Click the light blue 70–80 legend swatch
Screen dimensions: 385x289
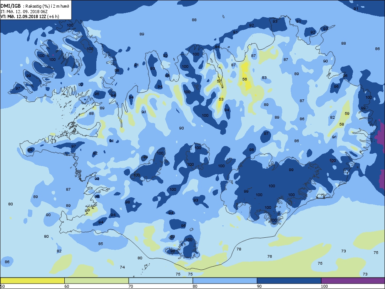point(161,281)
